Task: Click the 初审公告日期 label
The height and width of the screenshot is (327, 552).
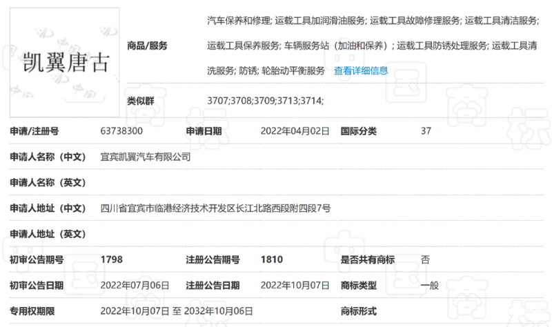Action: [x=37, y=286]
